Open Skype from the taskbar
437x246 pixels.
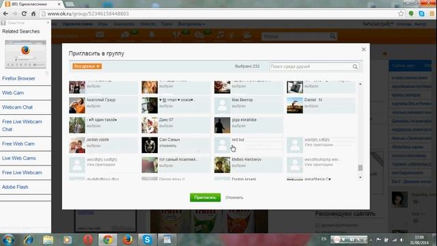tap(147, 240)
